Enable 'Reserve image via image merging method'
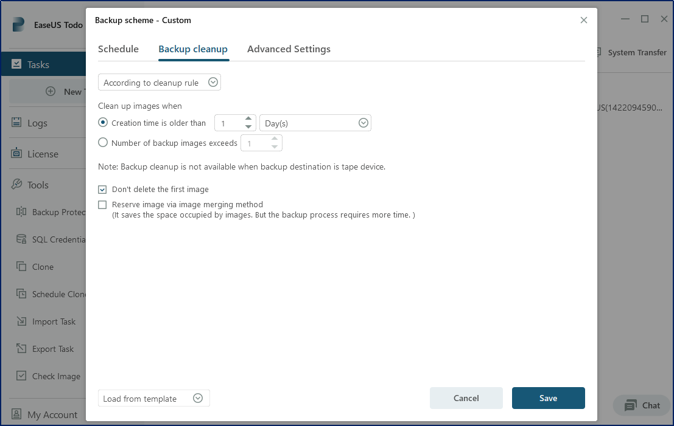674x426 pixels. click(102, 205)
